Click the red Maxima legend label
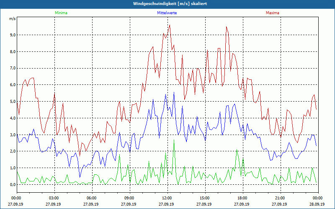The width and height of the screenshot is (335, 209). (272, 13)
